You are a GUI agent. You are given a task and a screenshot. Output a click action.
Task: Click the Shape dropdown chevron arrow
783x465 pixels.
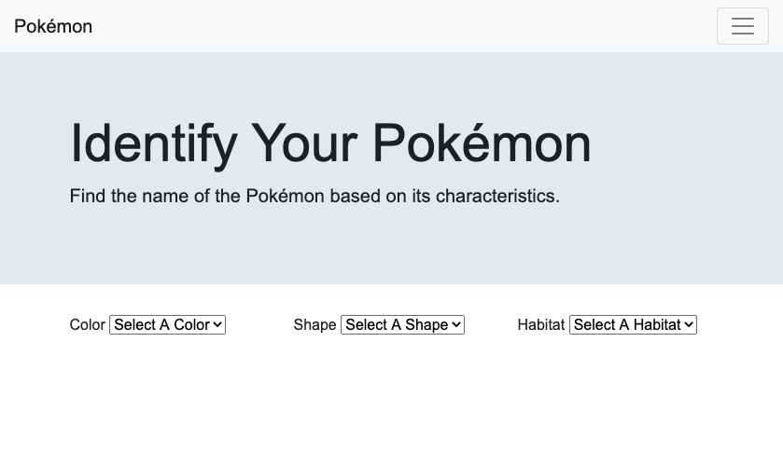(456, 324)
